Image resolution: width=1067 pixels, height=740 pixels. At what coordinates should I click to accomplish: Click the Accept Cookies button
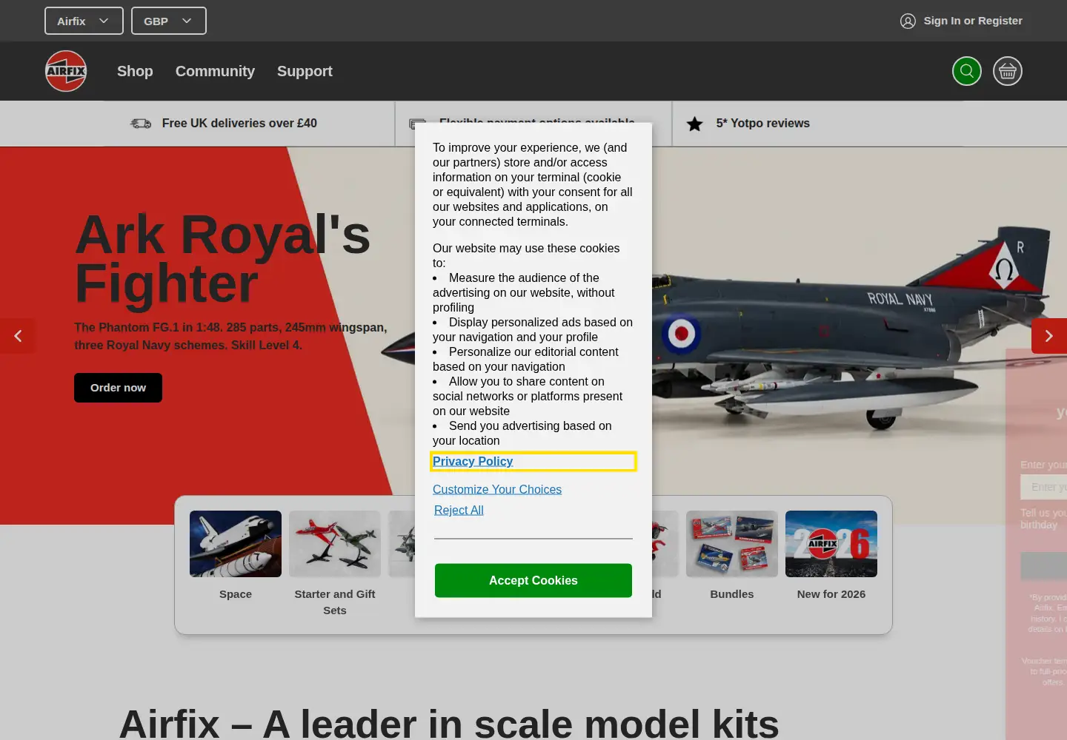[533, 580]
